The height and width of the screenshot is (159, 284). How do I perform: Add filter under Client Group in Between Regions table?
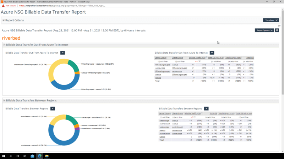177,117
